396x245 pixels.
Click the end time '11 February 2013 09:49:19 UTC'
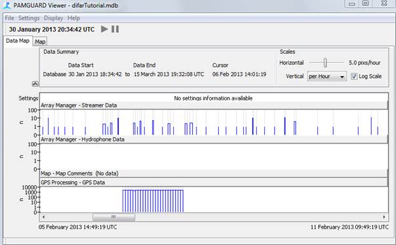(x=349, y=227)
